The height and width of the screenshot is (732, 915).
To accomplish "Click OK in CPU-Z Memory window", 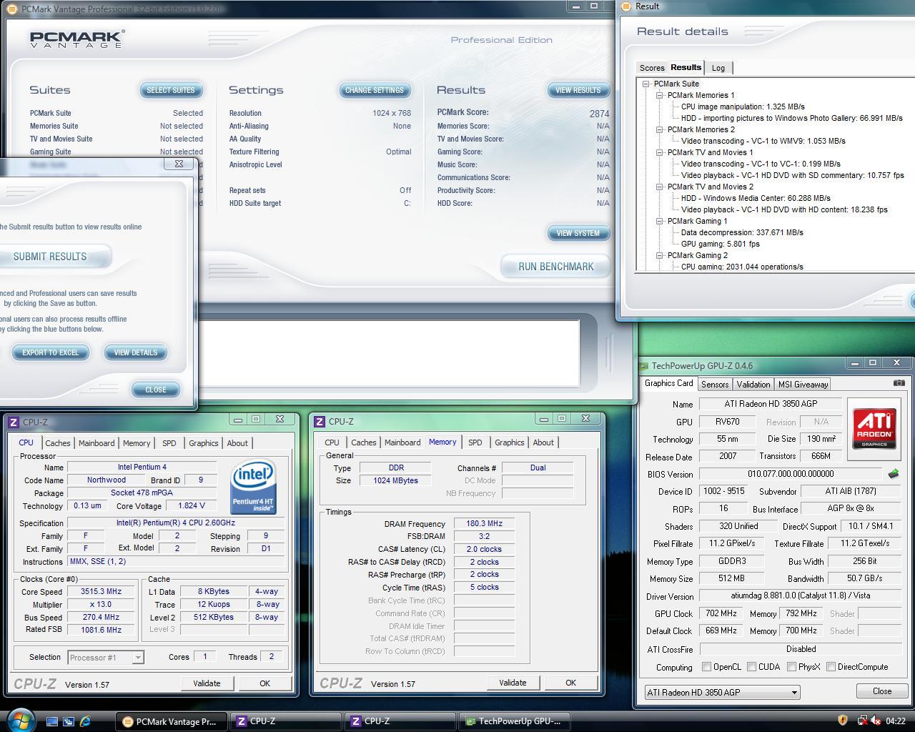I will pyautogui.click(x=570, y=683).
